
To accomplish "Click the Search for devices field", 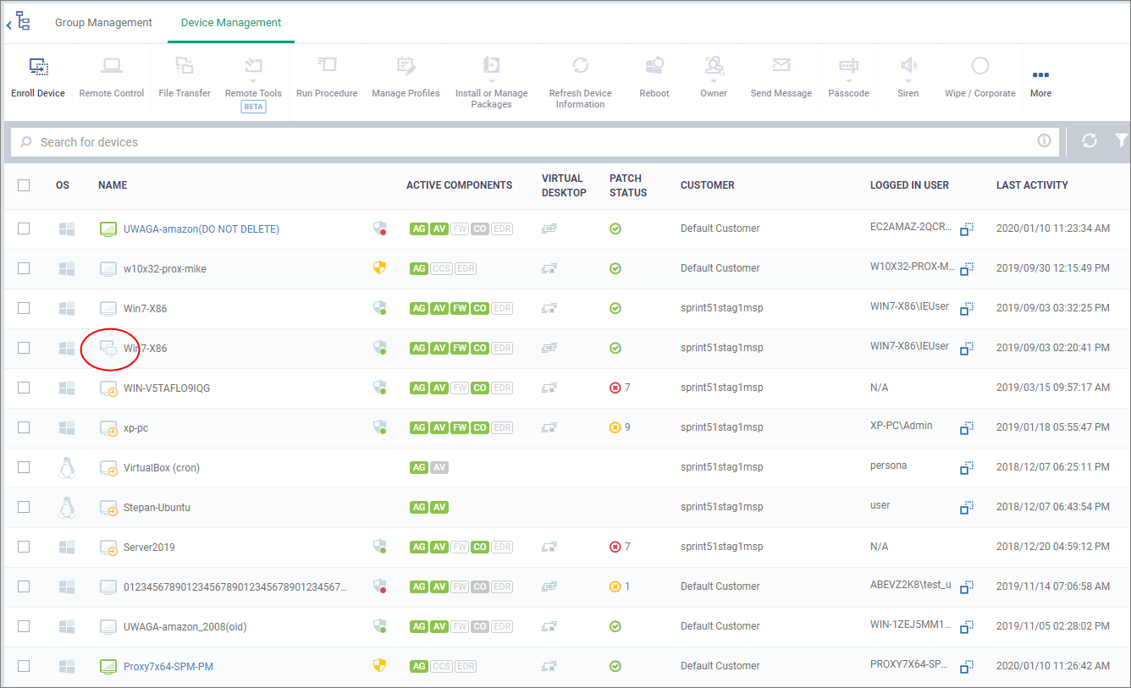I will [535, 142].
